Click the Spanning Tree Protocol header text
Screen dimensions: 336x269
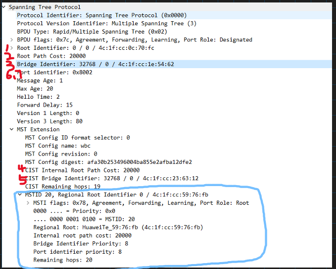coord(45,7)
